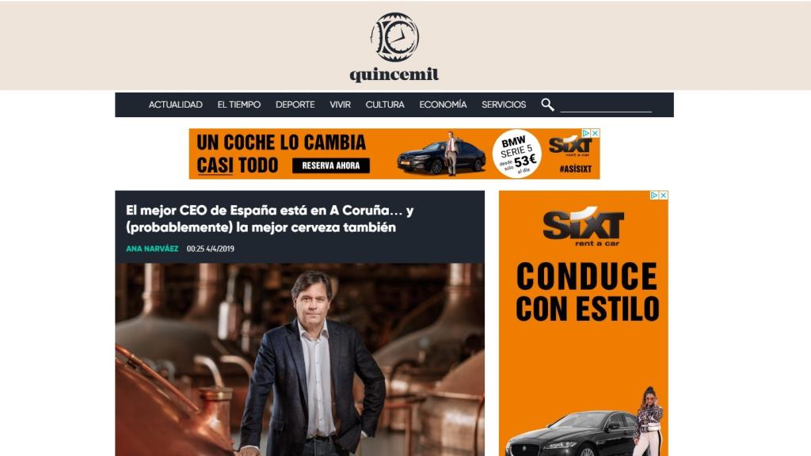
Task: Open the Cultura section
Action: [x=385, y=104]
